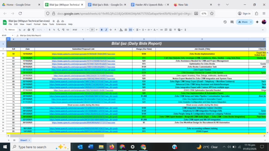Open the borders tool
The width and height of the screenshot is (269, 151).
[x=126, y=30]
